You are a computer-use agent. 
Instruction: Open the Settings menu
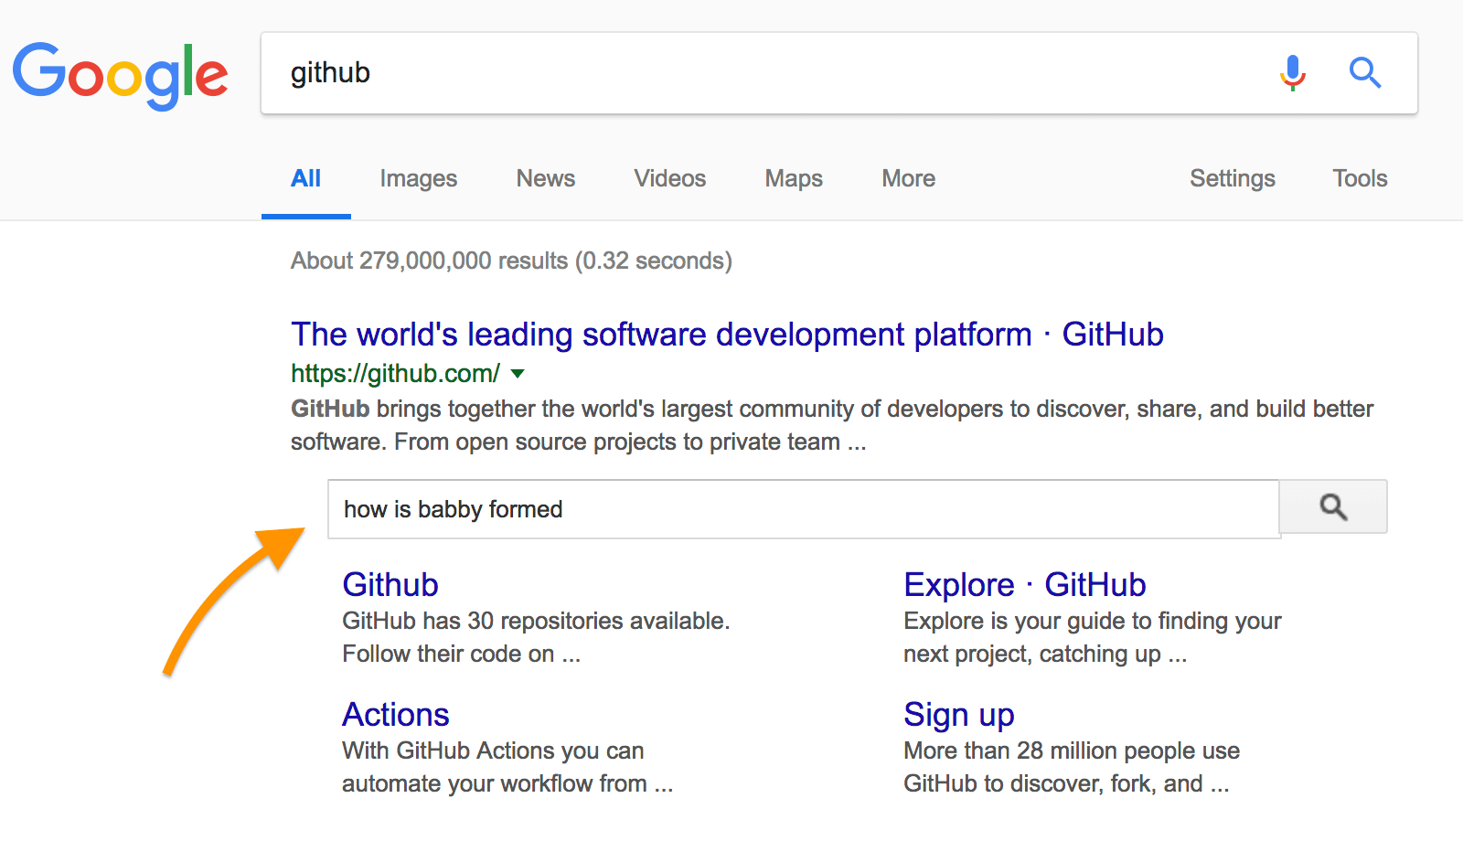click(1233, 178)
